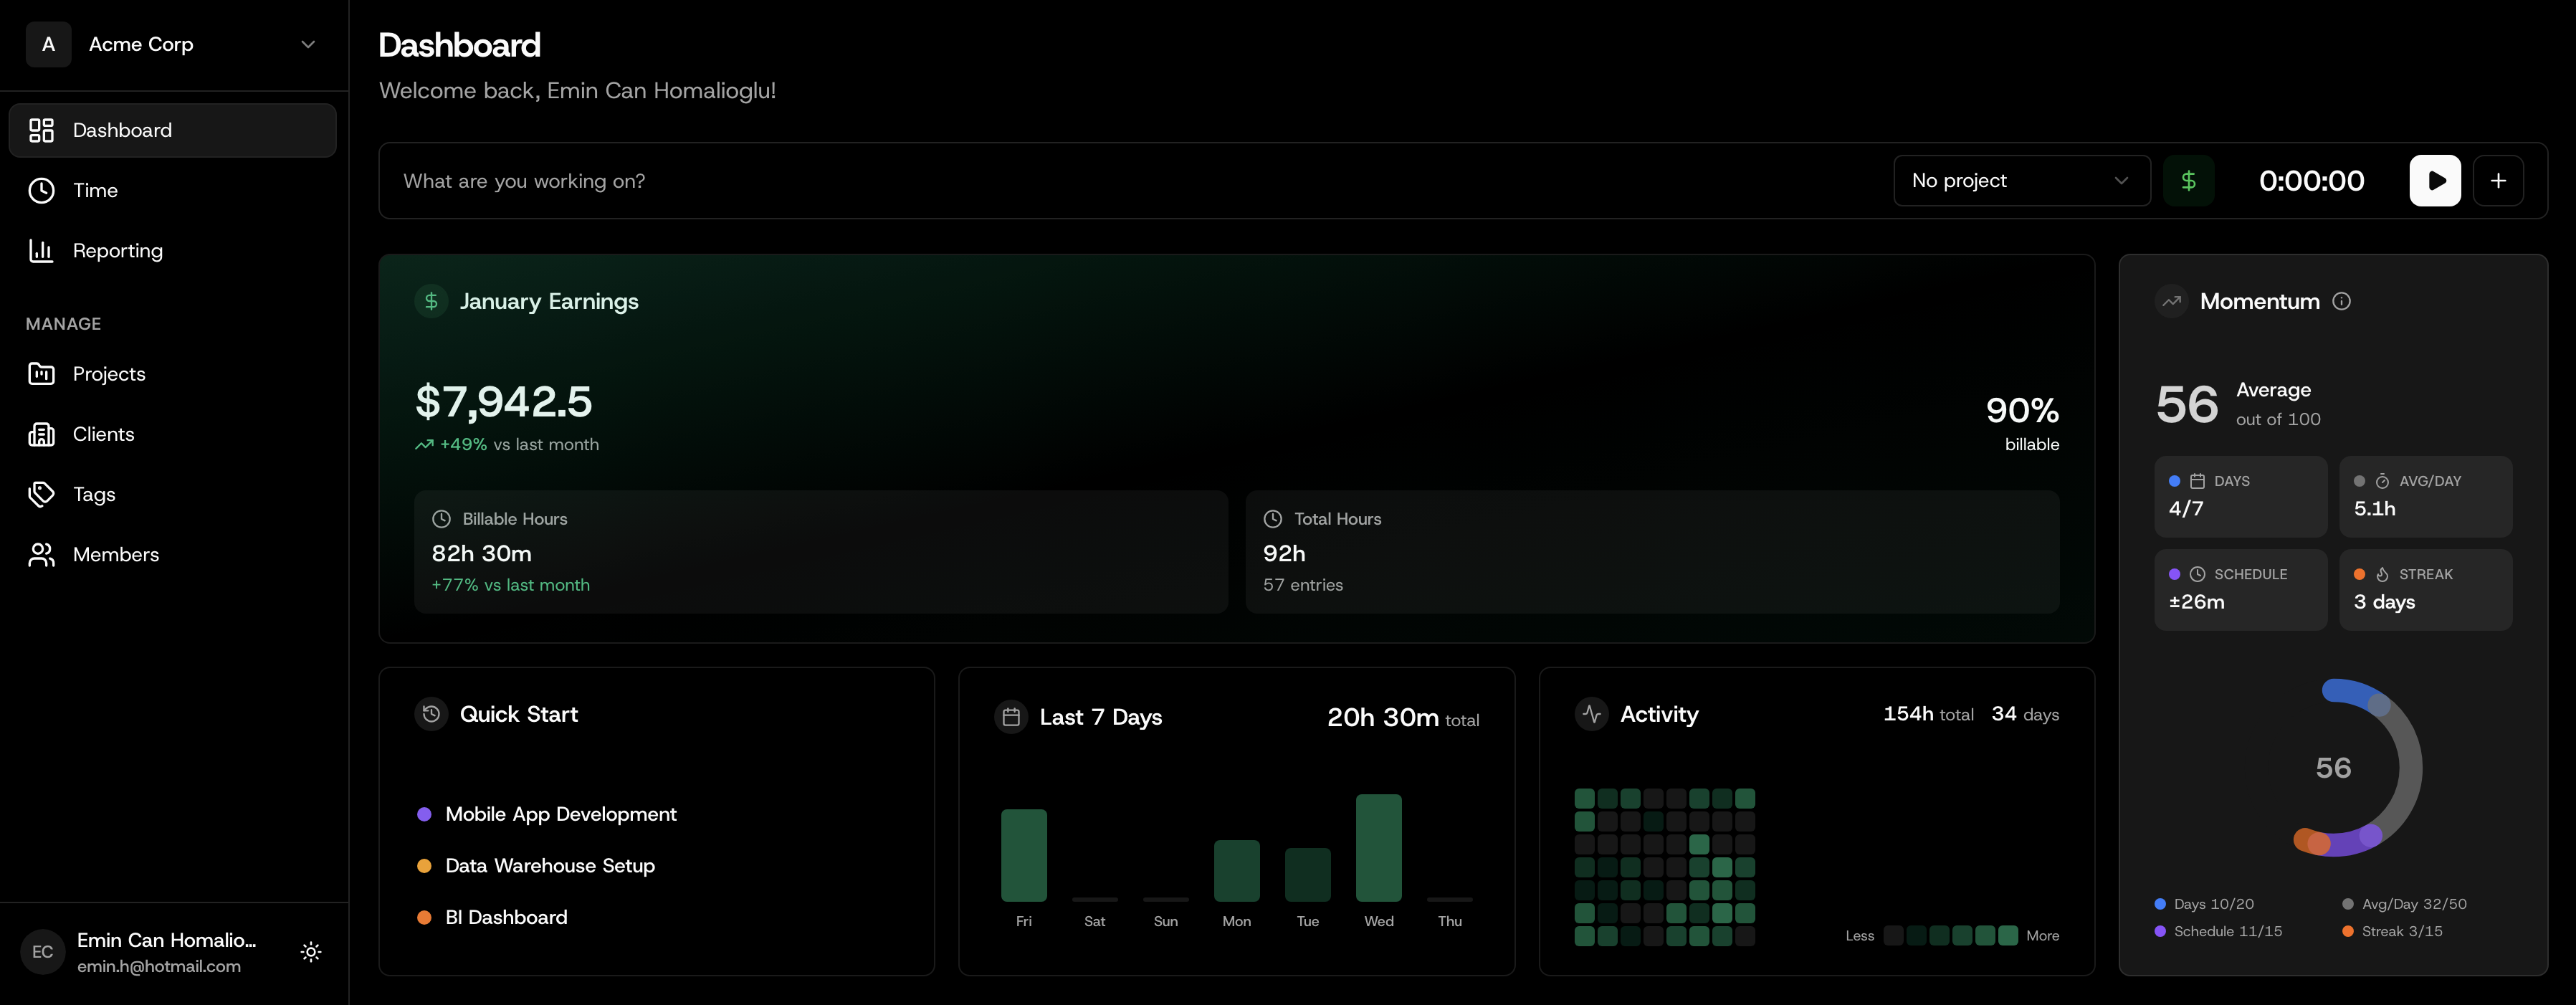This screenshot has height=1005, width=2576.
Task: Toggle billable with the dollar sign button
Action: click(2189, 180)
